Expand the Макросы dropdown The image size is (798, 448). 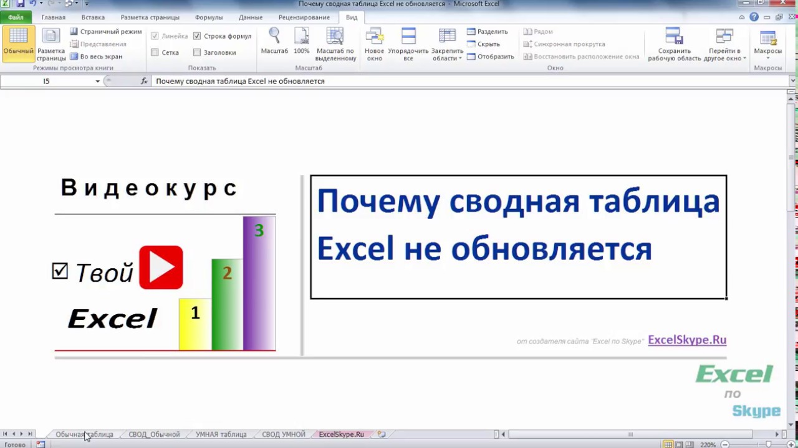tap(767, 44)
